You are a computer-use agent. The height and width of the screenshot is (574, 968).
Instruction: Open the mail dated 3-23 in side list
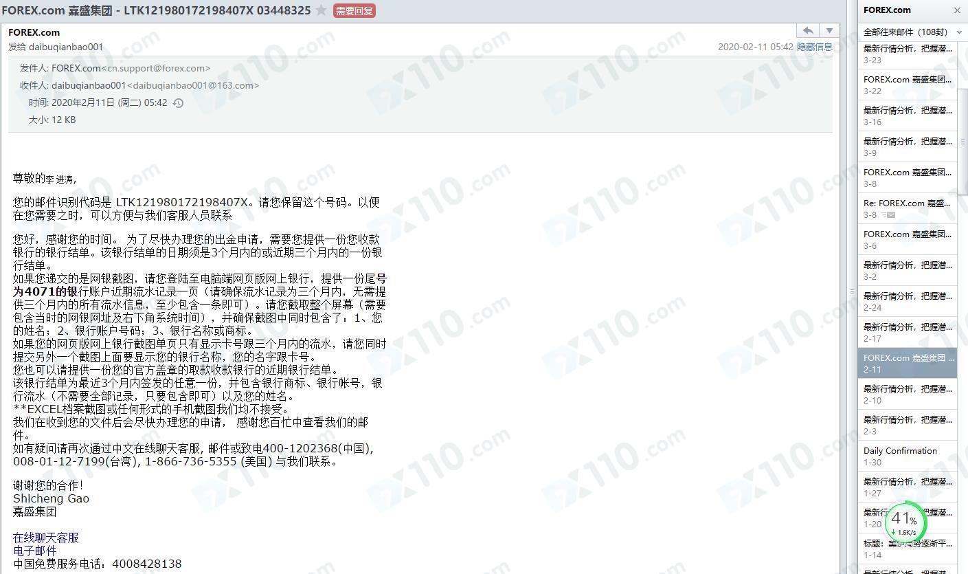(908, 54)
